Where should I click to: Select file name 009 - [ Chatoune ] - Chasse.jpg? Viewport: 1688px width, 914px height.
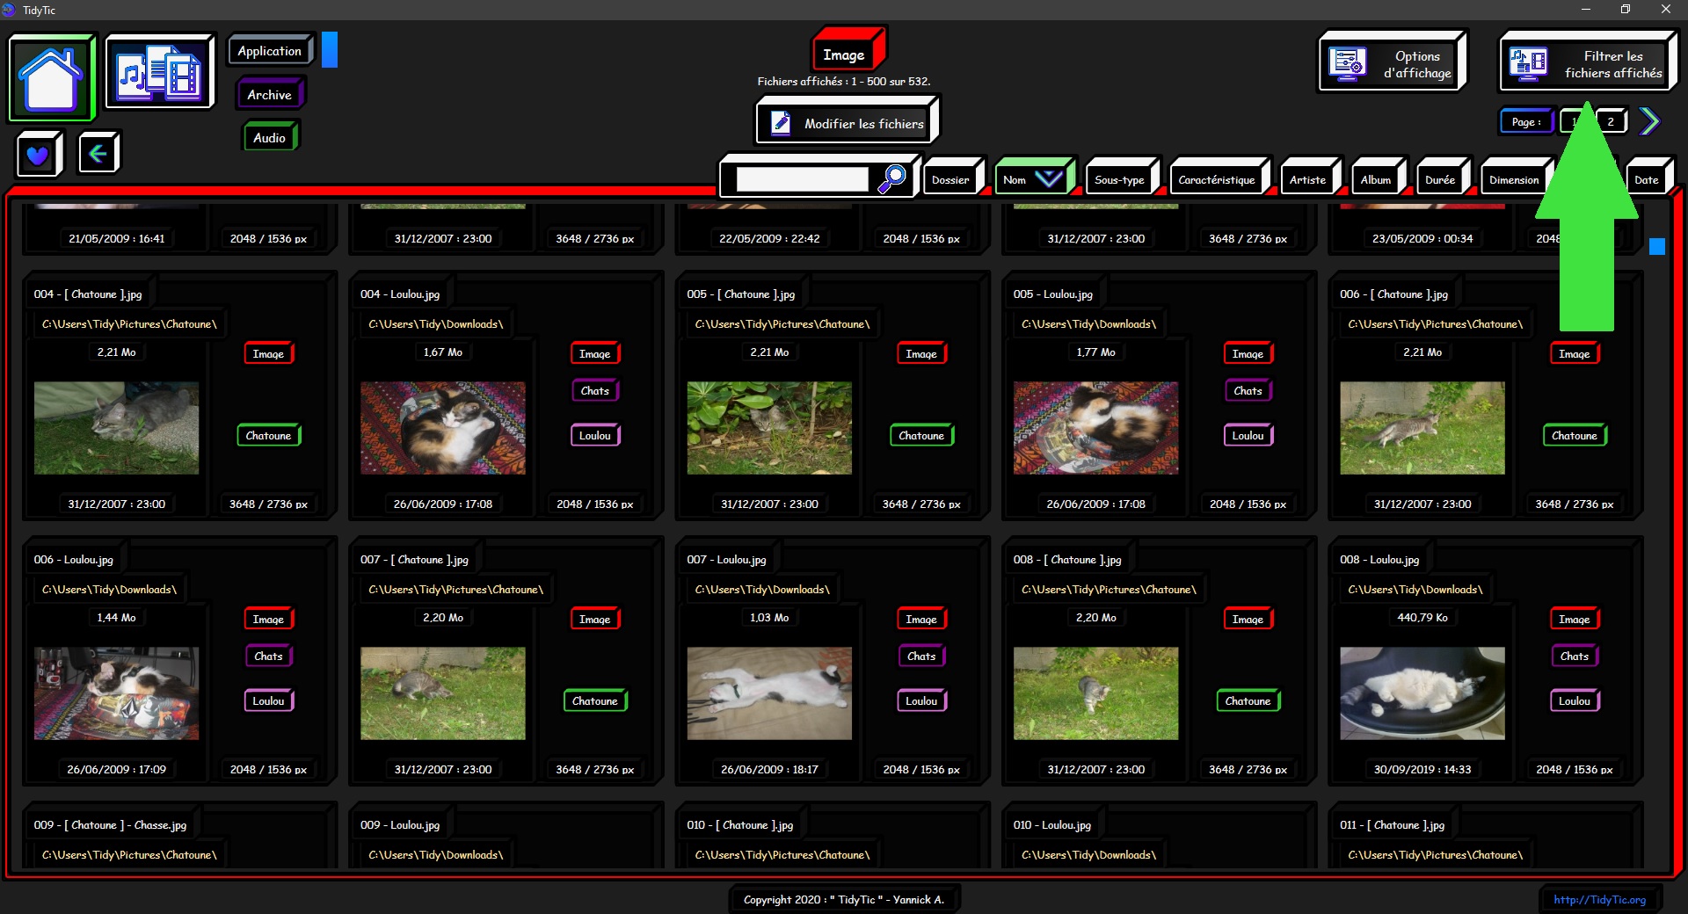click(110, 824)
